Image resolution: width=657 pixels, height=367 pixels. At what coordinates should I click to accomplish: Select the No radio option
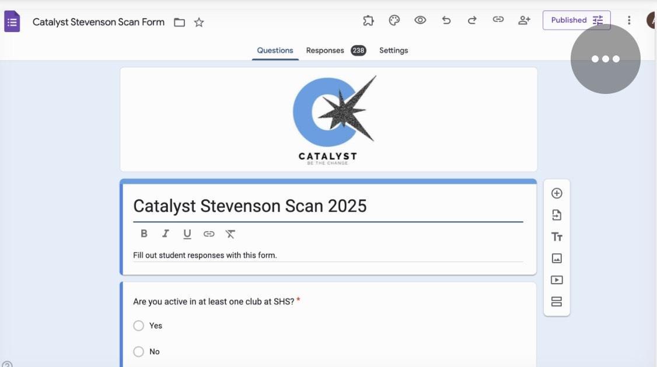pos(139,351)
